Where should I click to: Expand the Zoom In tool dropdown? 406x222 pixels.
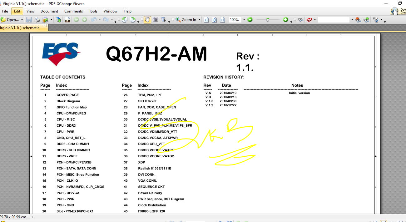click(199, 20)
